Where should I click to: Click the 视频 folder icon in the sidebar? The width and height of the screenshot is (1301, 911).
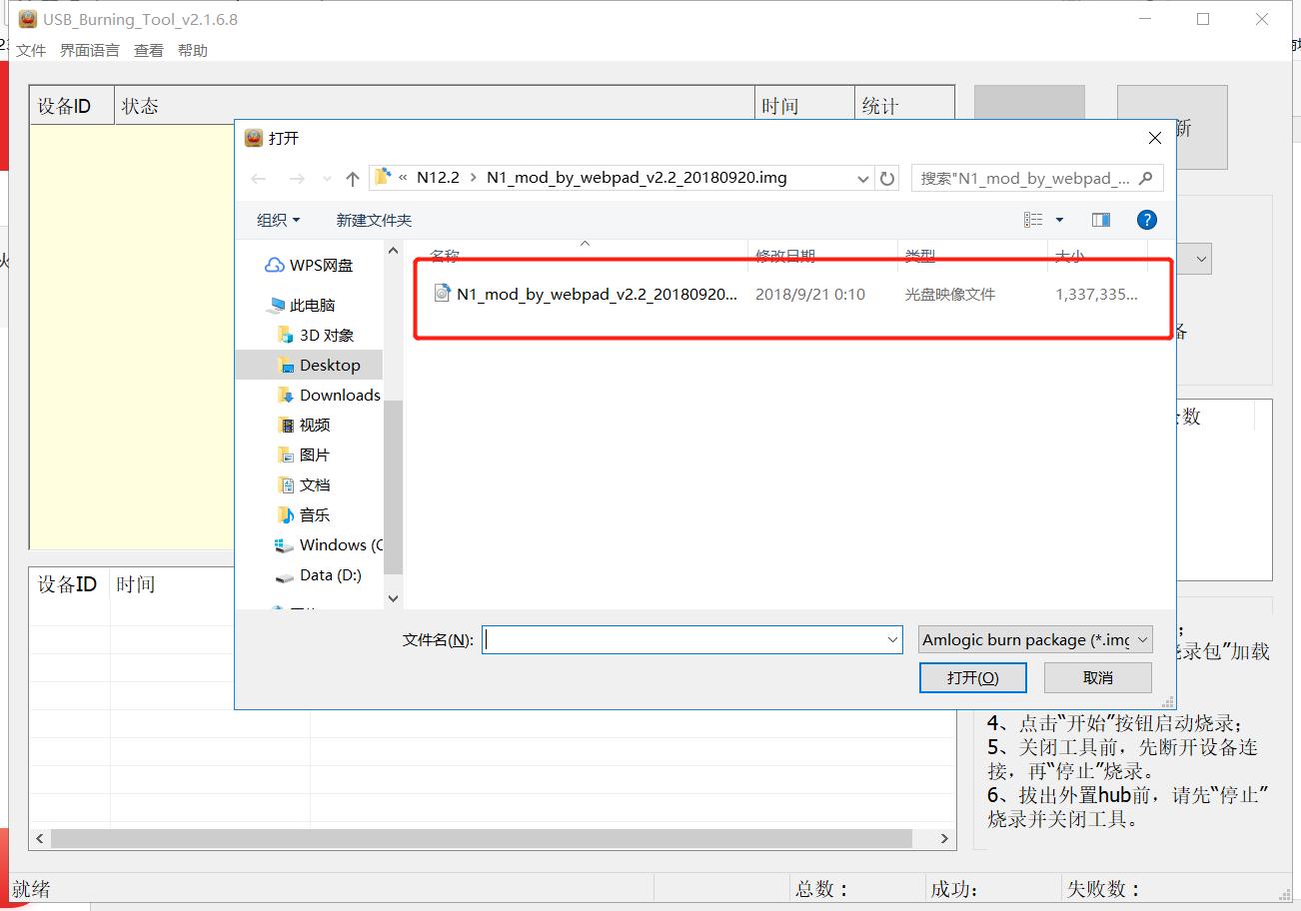click(286, 426)
